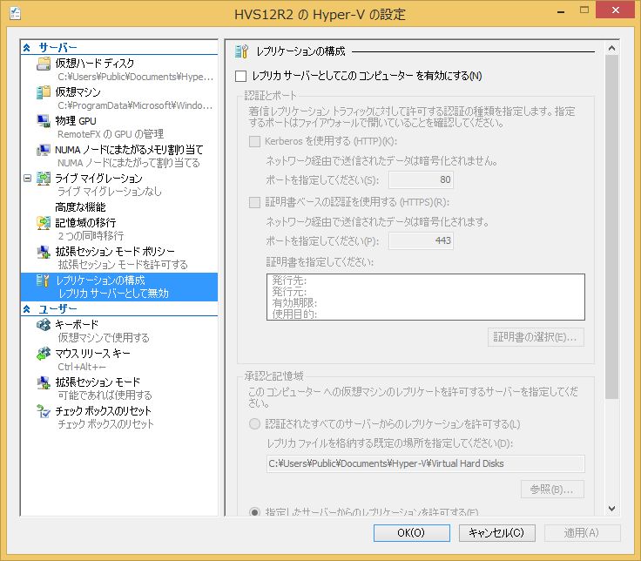The height and width of the screenshot is (561, 641).
Task: Click the scrollbar up arrow in right pane
Action: point(611,48)
